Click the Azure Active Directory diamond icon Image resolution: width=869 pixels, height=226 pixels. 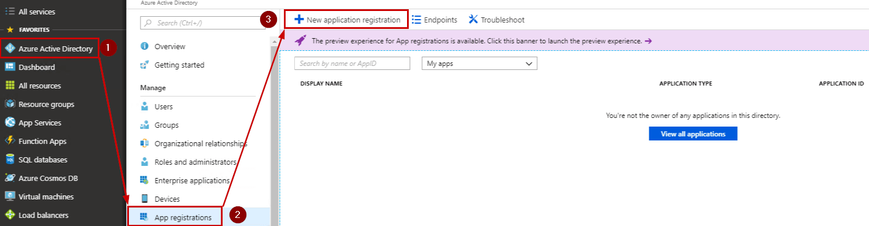(x=10, y=49)
